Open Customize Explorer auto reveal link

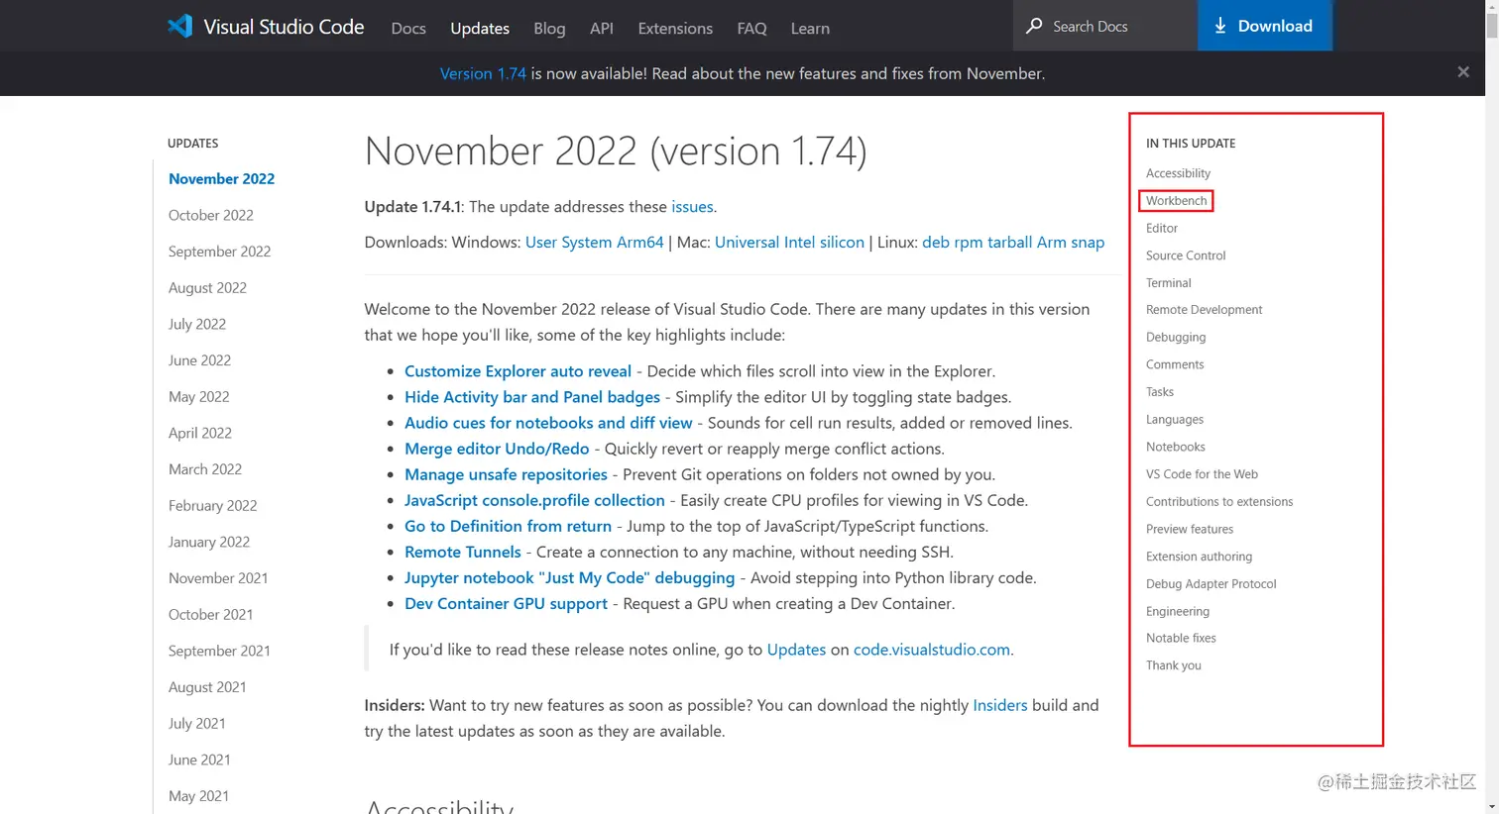point(518,371)
